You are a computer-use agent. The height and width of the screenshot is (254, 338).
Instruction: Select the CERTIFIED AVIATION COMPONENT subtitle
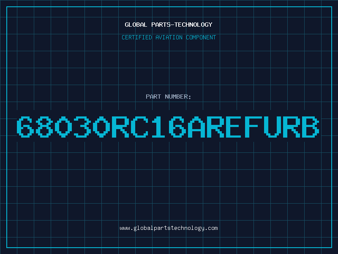(169, 37)
